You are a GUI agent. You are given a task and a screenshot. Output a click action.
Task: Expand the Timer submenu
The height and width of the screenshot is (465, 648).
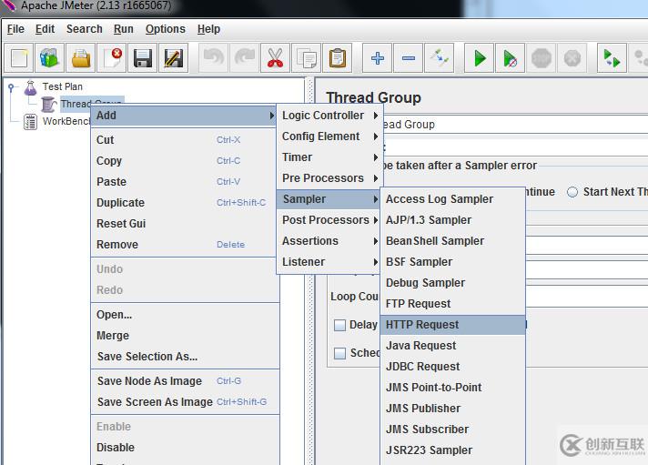coord(330,157)
